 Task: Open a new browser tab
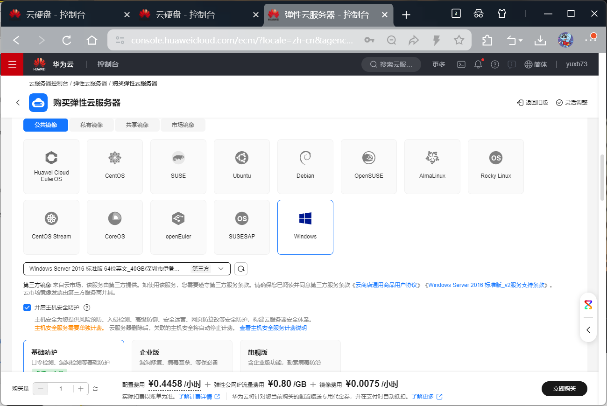(406, 14)
